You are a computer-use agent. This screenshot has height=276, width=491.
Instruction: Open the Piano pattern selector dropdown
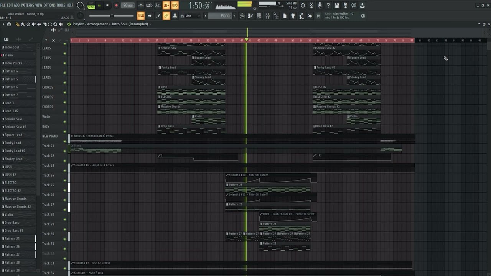coord(220,16)
